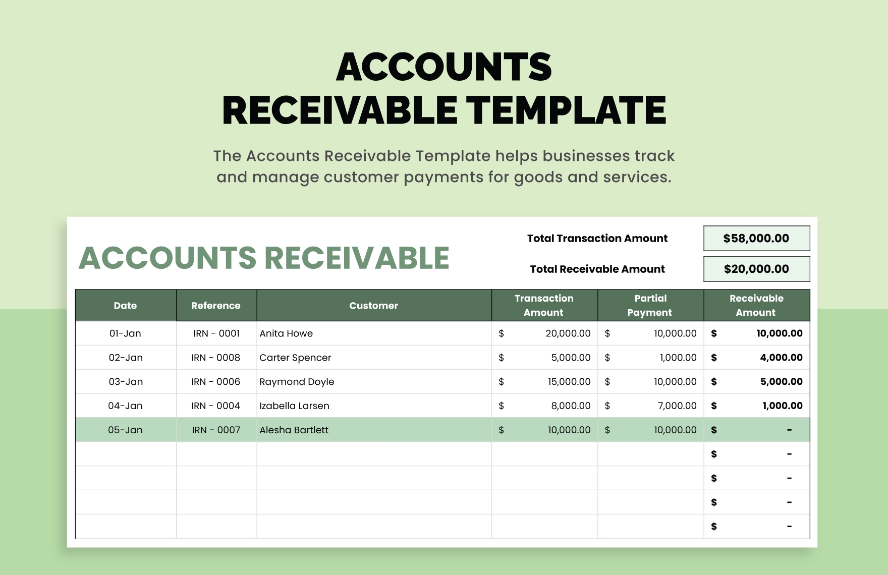Select the highlighted Alesha Bartlett row
This screenshot has width=888, height=575.
click(x=373, y=430)
